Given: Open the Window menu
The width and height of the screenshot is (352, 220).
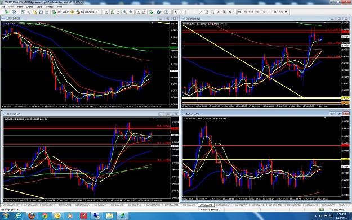Looking at the screenshot, I should [x=50, y=7].
